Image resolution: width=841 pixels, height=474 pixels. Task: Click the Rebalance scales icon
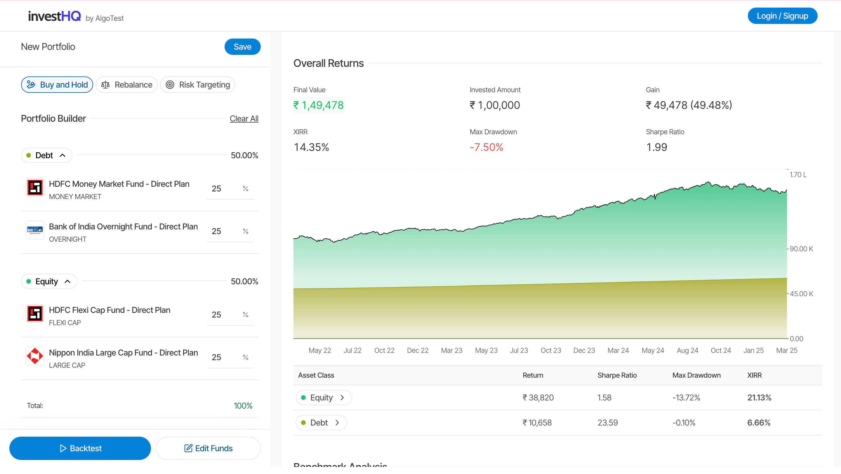[x=105, y=85]
